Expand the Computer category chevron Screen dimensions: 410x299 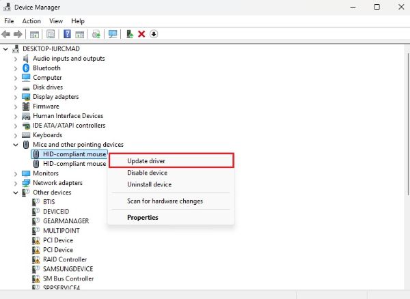pyautogui.click(x=16, y=78)
